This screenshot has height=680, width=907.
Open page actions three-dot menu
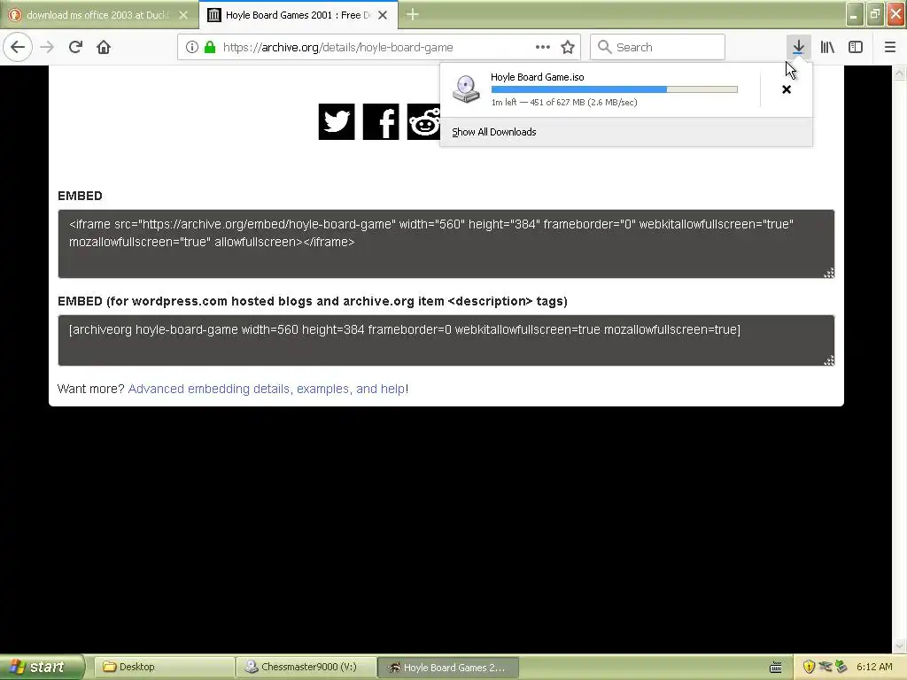point(543,47)
